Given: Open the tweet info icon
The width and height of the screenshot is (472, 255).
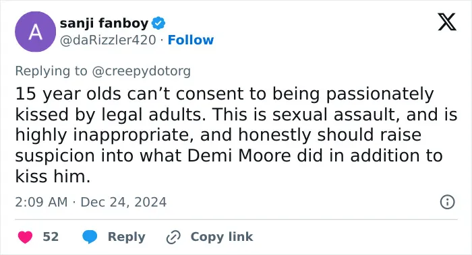Looking at the screenshot, I should tap(447, 202).
